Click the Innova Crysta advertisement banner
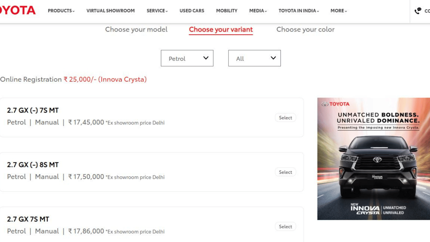The image size is (430, 242). (374, 159)
